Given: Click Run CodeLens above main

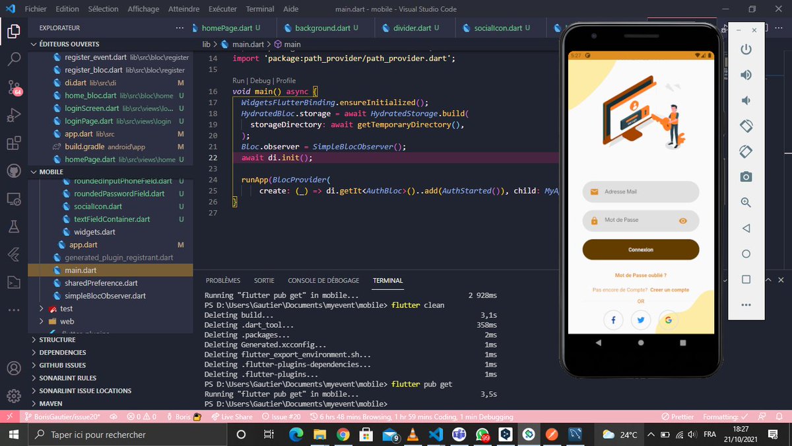Looking at the screenshot, I should tap(239, 81).
